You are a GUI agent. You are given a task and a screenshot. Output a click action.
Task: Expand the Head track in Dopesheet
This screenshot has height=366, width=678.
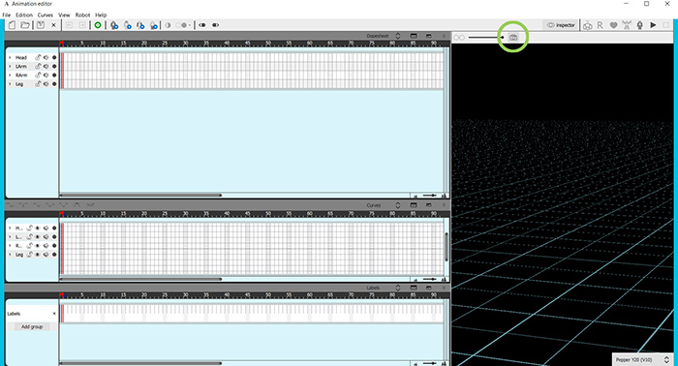(10, 57)
